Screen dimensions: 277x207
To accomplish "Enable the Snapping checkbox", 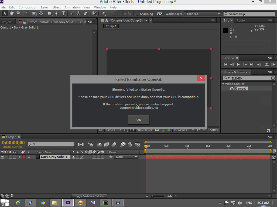I will tap(137, 14).
